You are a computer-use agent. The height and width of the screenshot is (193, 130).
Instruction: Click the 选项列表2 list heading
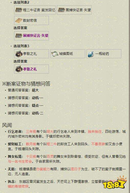coord(21,2)
